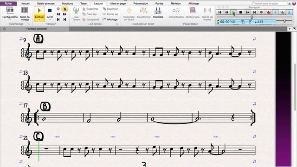Close the Partition complète tab icon
Screen dimensions: 297x167
4,29
